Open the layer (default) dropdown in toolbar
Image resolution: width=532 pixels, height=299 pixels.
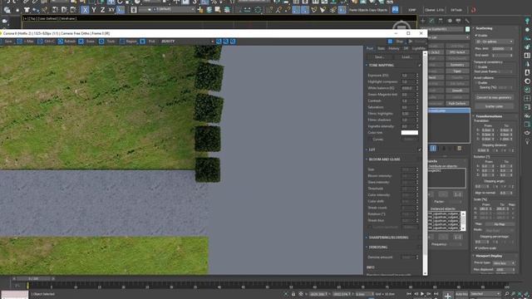pos(170,9)
